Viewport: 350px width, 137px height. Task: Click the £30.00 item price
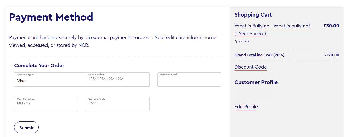(331, 26)
